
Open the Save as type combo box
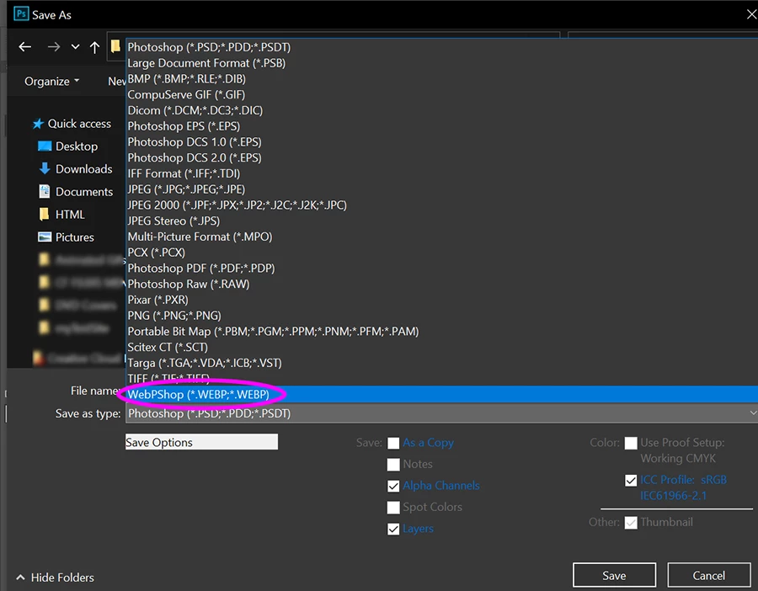click(441, 413)
